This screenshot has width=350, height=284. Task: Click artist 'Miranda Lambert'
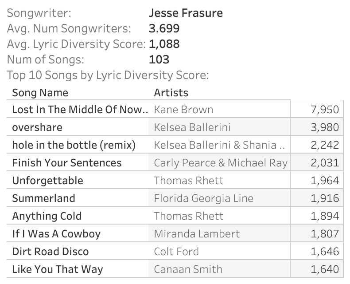[x=197, y=234]
